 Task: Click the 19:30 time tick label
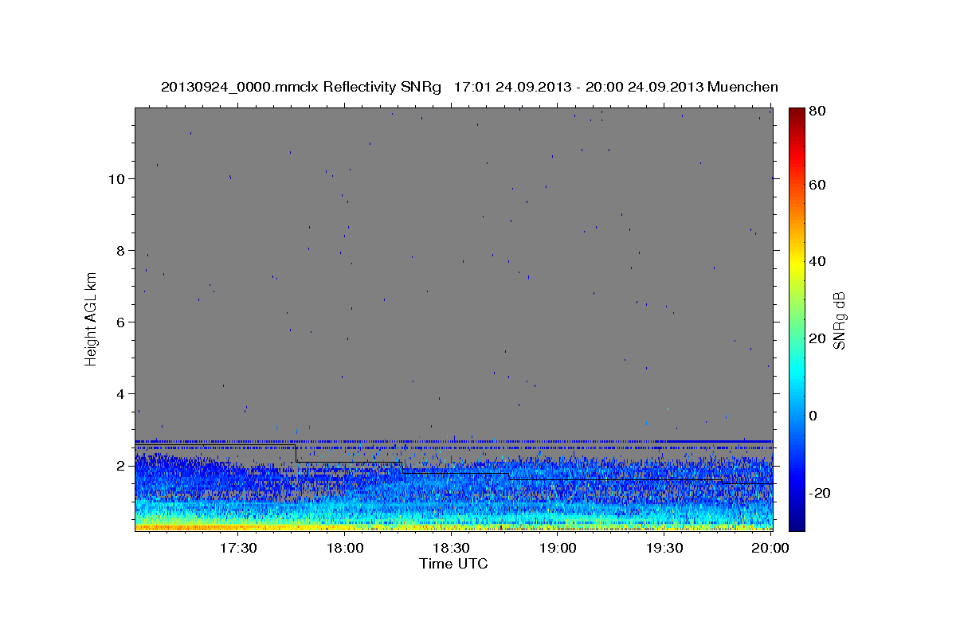point(664,548)
